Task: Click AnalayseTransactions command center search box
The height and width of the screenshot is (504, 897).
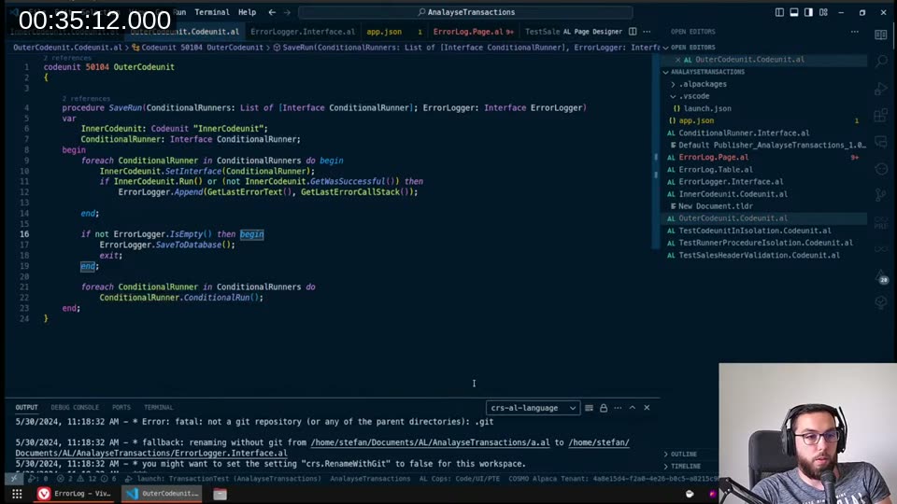Action: [x=465, y=12]
